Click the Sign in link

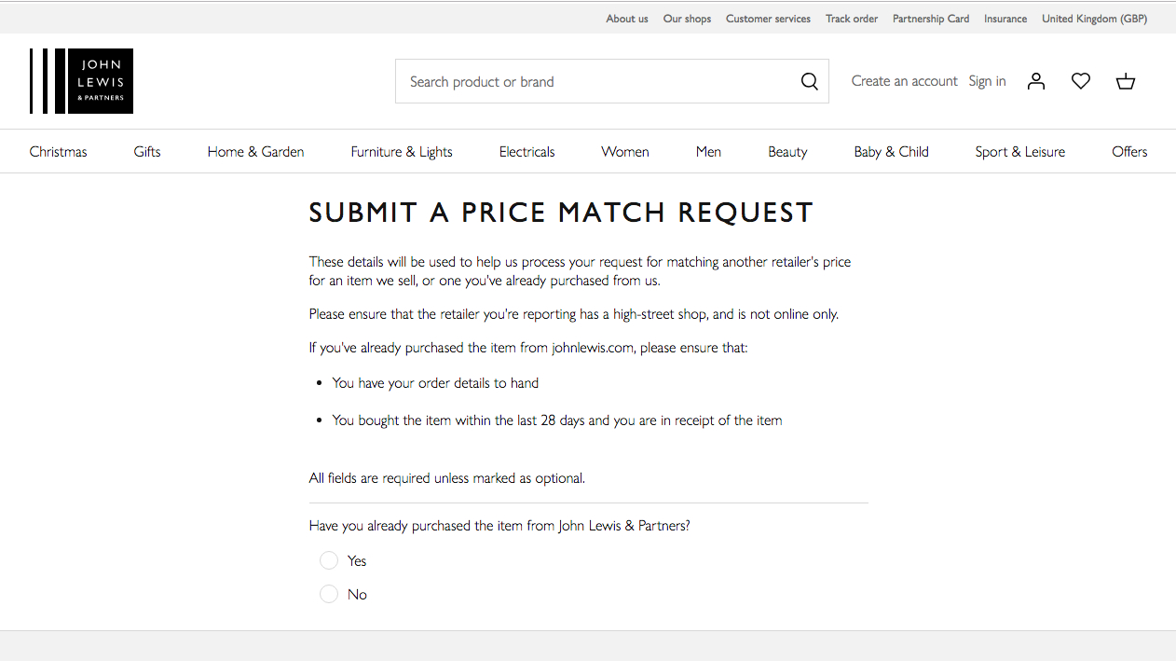pyautogui.click(x=987, y=81)
